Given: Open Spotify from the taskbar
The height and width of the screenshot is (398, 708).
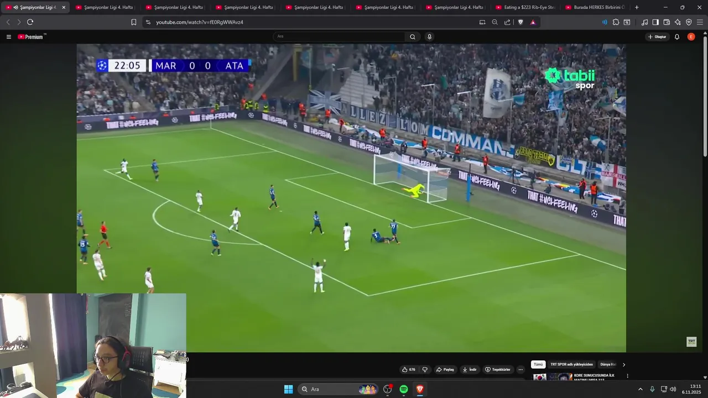Looking at the screenshot, I should click(404, 389).
